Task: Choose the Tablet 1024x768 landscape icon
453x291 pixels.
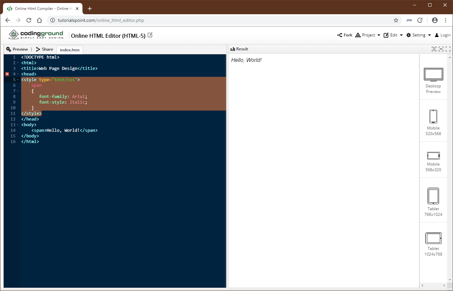Action: (433, 238)
